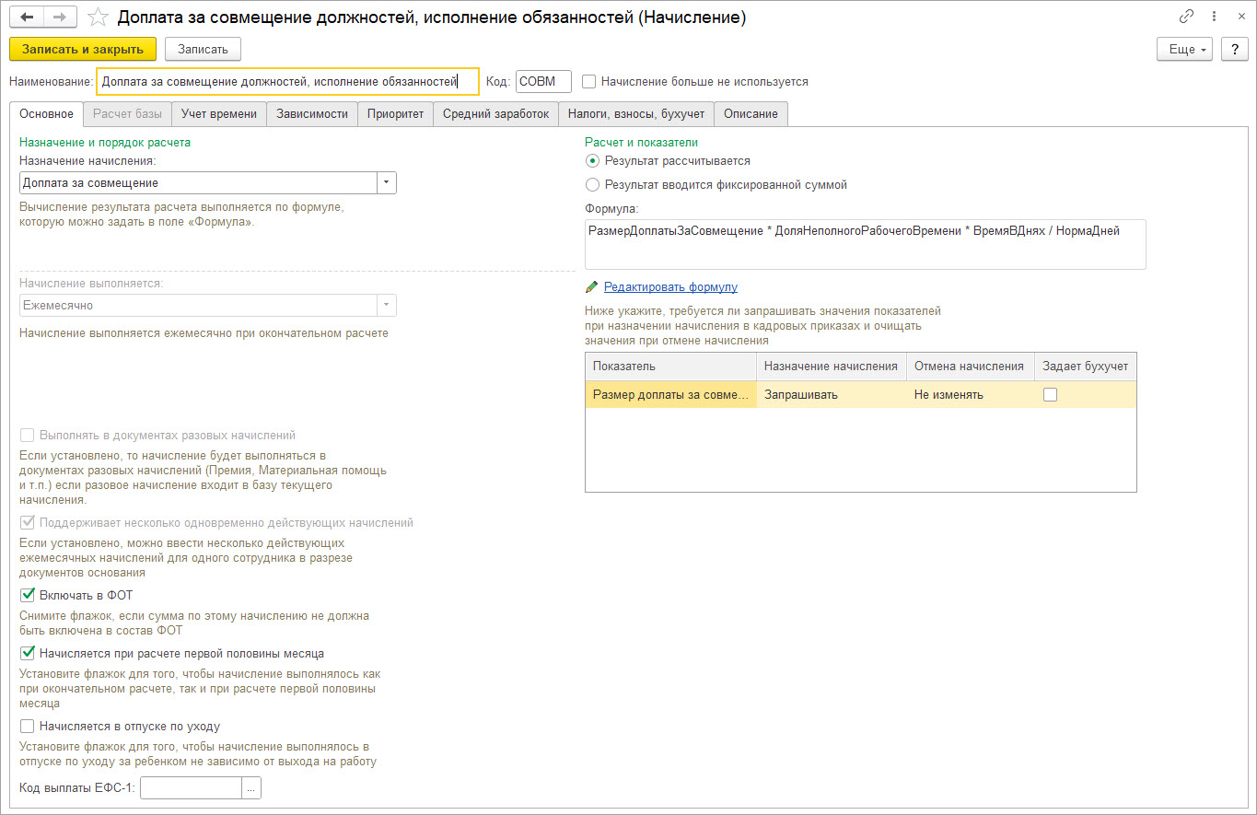Click Задает бухучет column header

tap(1086, 366)
